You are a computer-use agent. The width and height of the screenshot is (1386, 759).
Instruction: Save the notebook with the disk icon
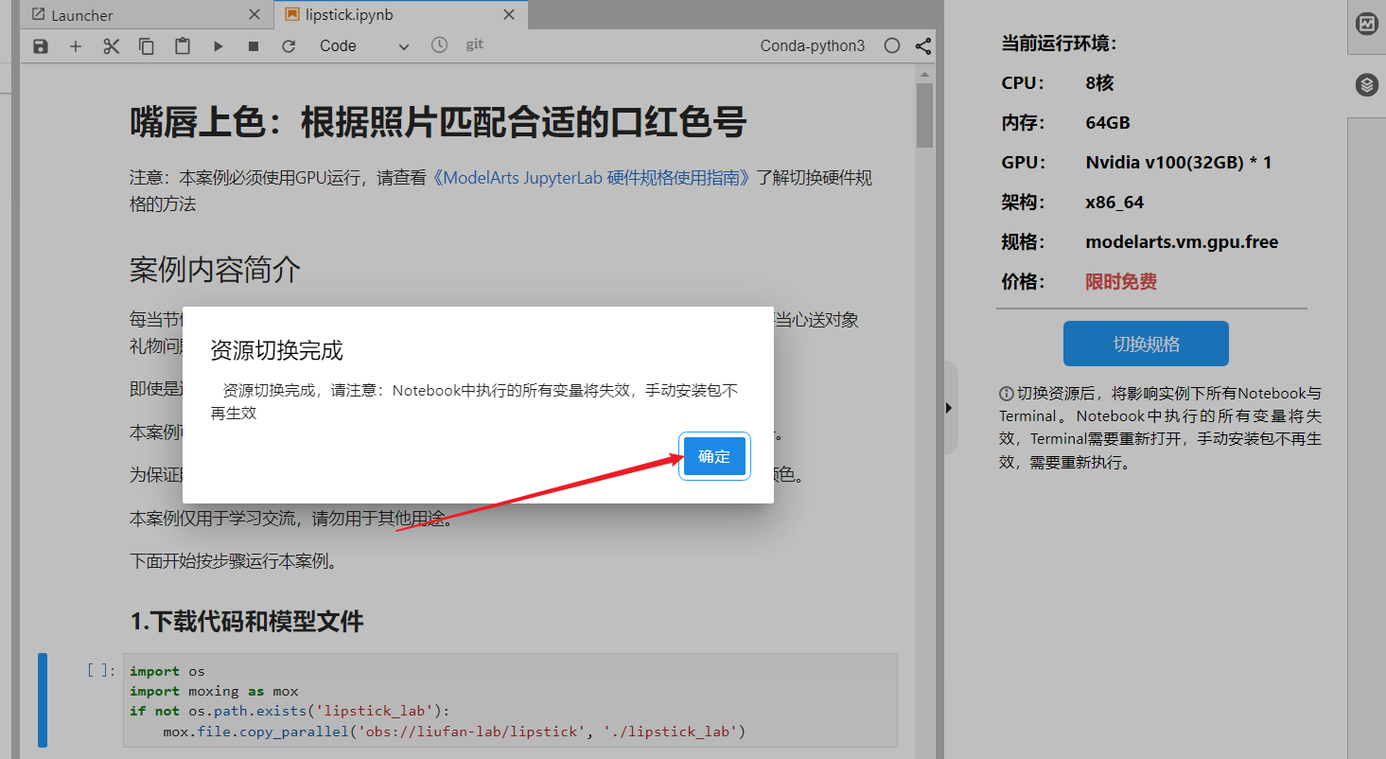(x=41, y=46)
